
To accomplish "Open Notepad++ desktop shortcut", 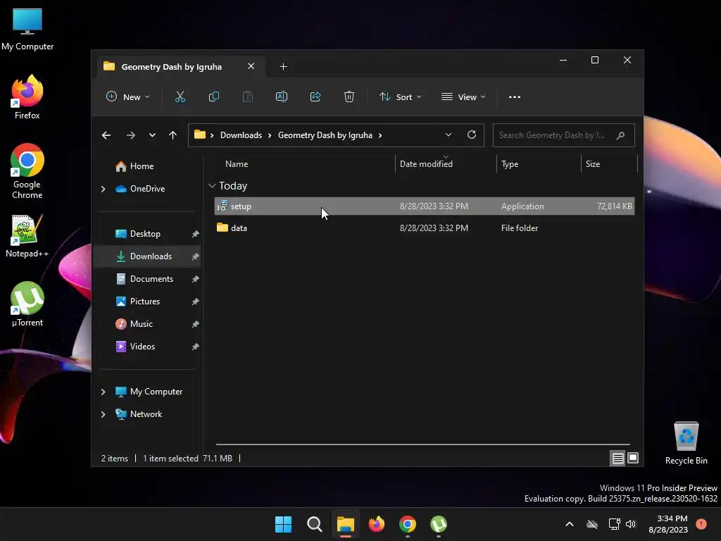I will point(27,236).
